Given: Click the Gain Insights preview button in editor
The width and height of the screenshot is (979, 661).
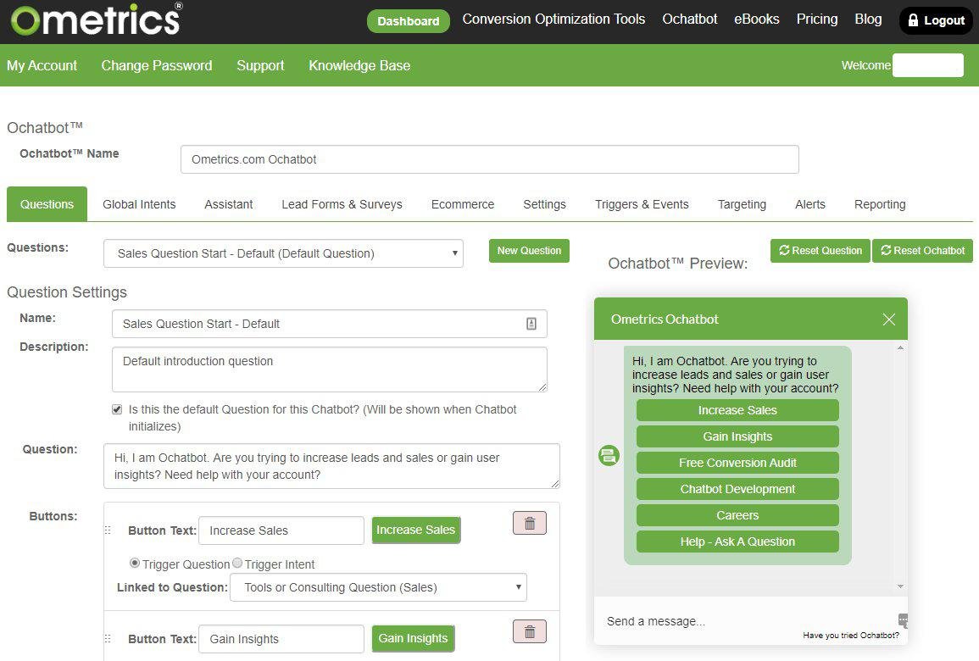Looking at the screenshot, I should [x=413, y=638].
